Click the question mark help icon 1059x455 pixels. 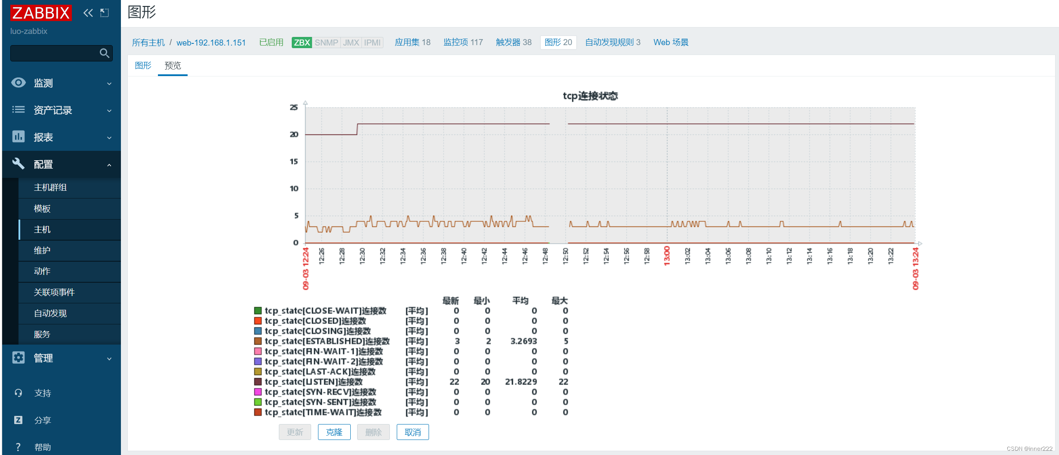pyautogui.click(x=18, y=447)
